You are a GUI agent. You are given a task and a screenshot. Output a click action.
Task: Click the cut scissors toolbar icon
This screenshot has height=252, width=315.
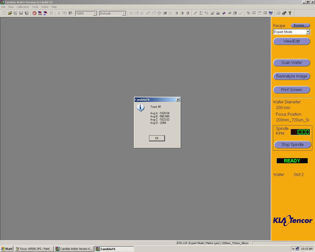click(x=59, y=13)
